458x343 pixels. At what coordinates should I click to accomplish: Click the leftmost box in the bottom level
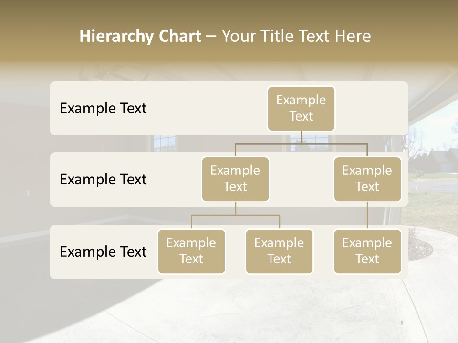(191, 251)
